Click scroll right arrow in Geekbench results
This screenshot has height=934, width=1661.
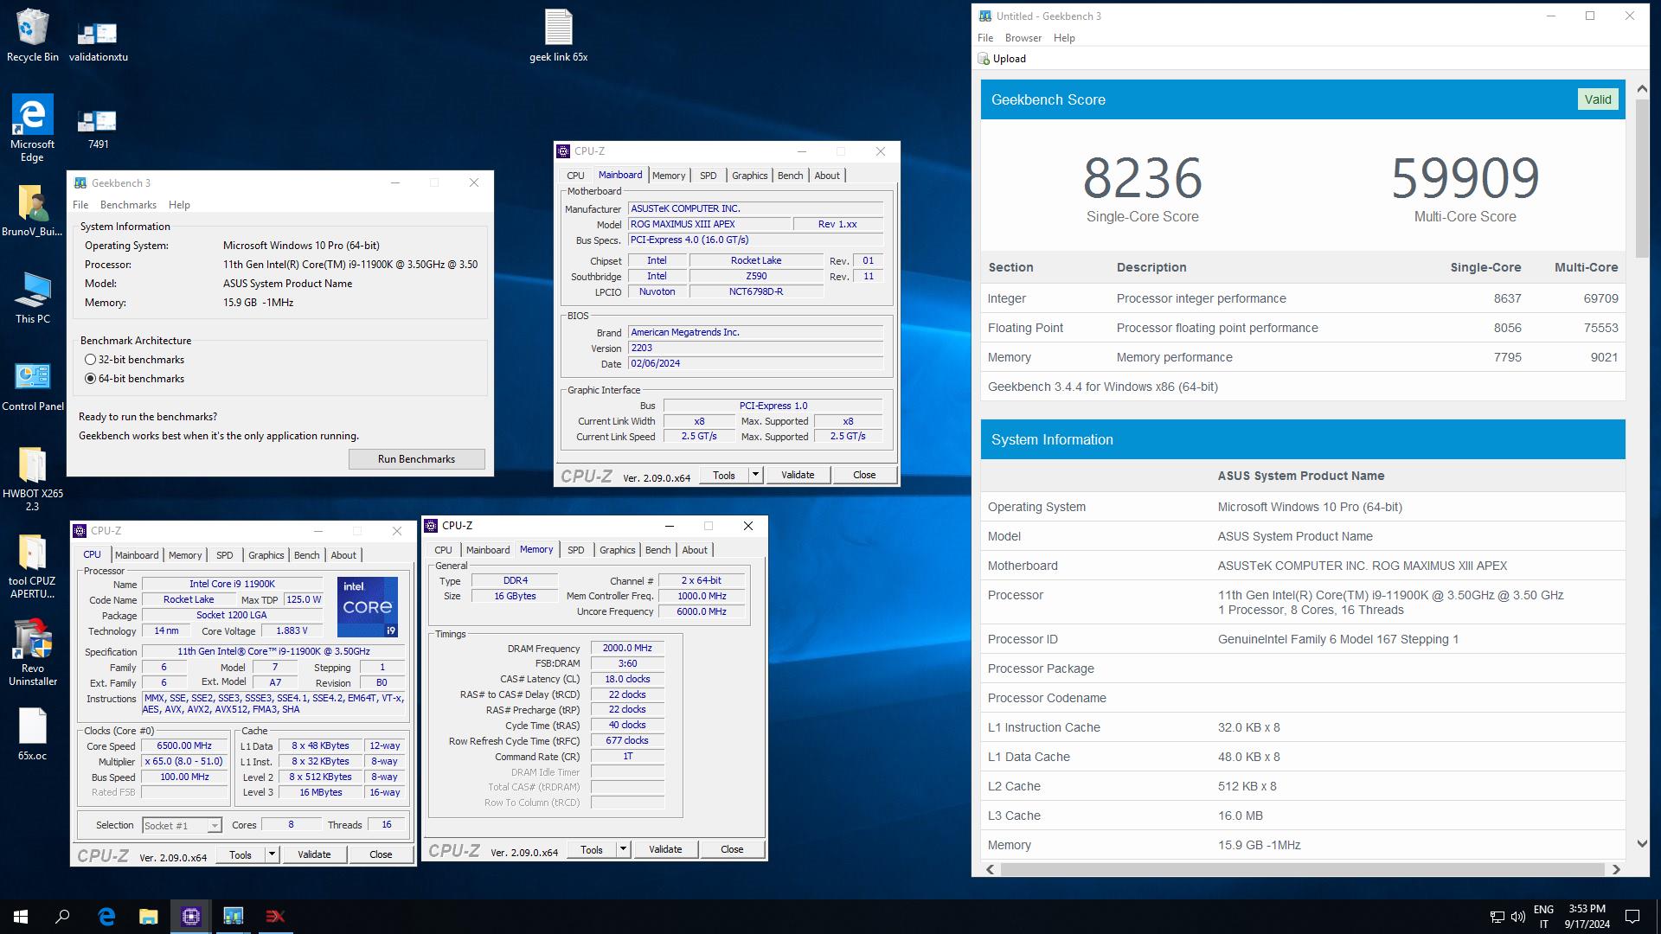[1615, 869]
